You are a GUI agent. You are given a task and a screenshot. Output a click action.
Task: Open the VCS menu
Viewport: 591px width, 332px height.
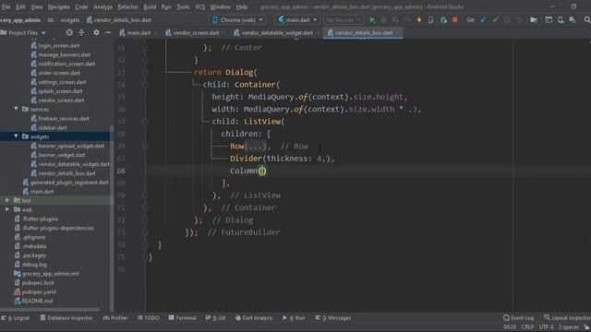(x=199, y=6)
